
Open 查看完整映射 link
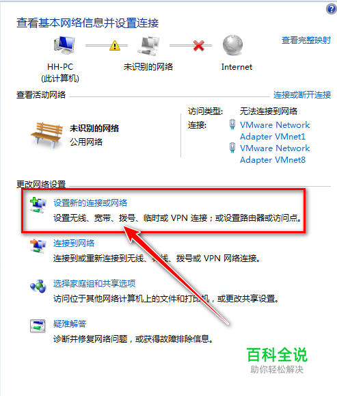(x=306, y=40)
